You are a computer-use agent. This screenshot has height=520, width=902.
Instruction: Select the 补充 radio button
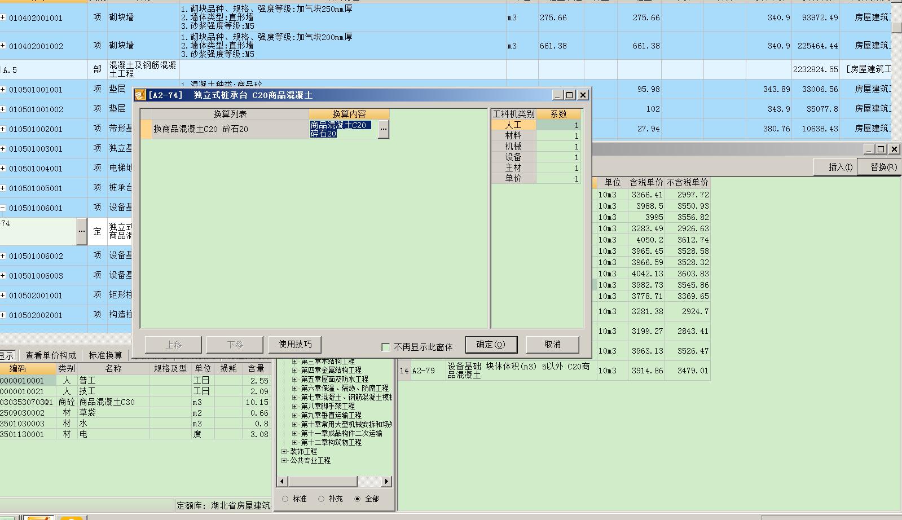tap(321, 499)
